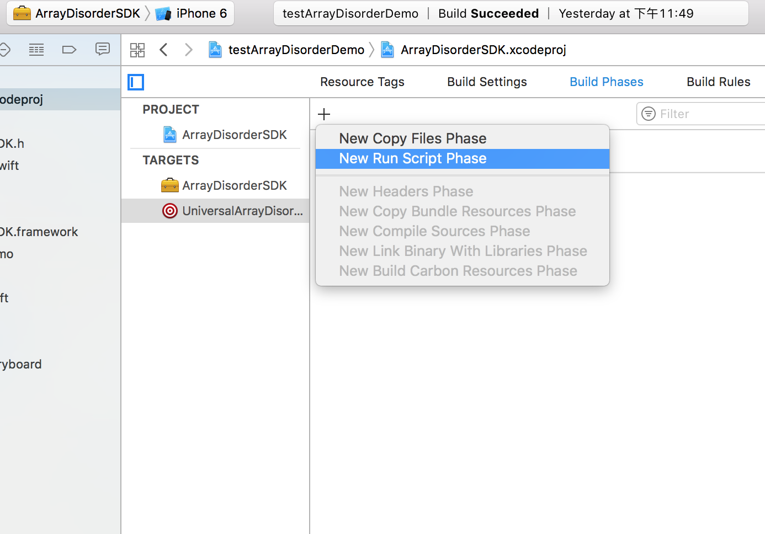Screen dimensions: 765x534
Task: Open testArrayDisorderDemo breadcrumb in jump bar
Action: pyautogui.click(x=288, y=50)
